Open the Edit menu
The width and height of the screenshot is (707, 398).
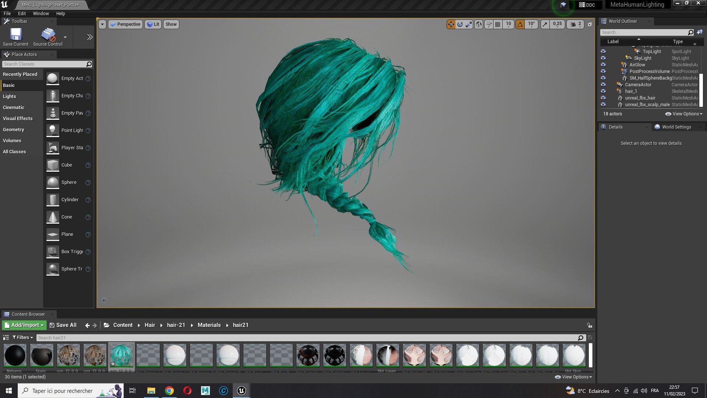point(22,13)
